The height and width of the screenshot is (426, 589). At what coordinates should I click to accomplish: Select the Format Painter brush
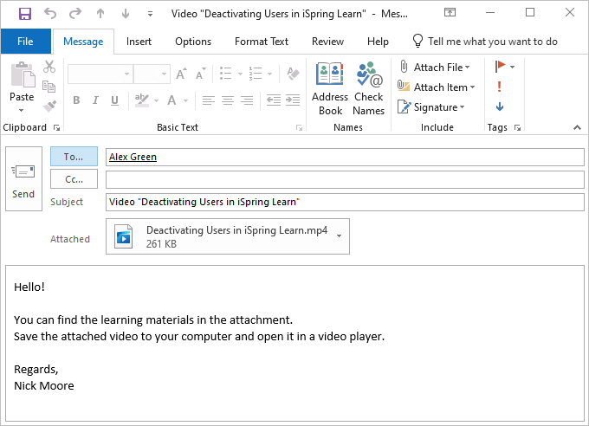[49, 106]
